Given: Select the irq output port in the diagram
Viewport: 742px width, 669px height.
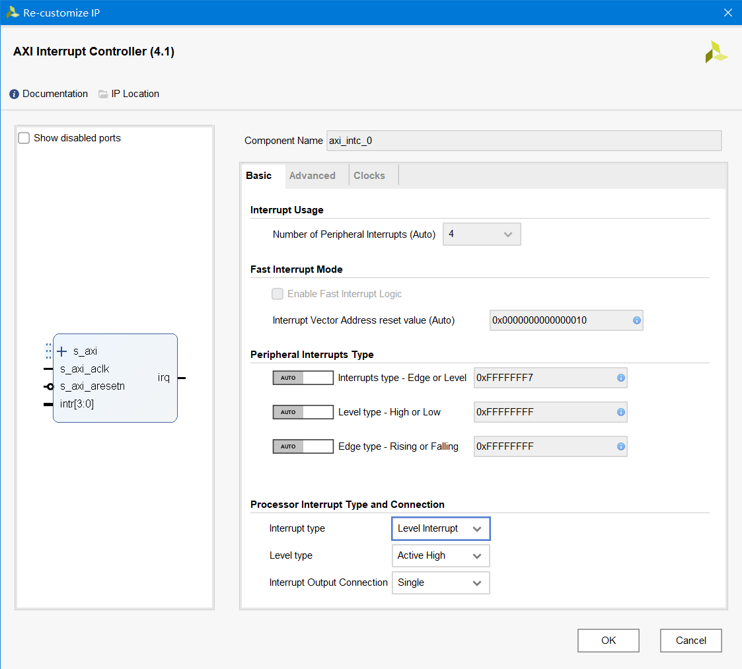Looking at the screenshot, I should (164, 378).
